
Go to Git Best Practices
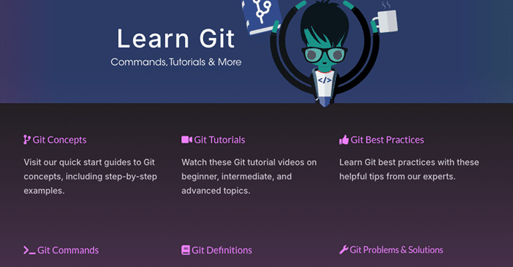pos(387,140)
